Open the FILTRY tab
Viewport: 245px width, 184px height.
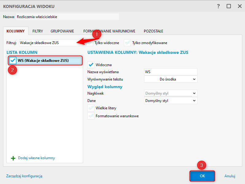[x=38, y=31]
